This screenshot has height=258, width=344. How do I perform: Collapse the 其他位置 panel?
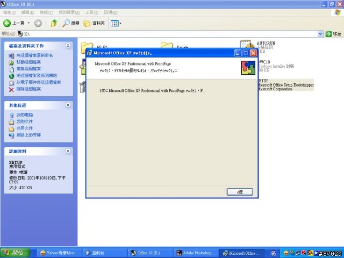coord(68,105)
